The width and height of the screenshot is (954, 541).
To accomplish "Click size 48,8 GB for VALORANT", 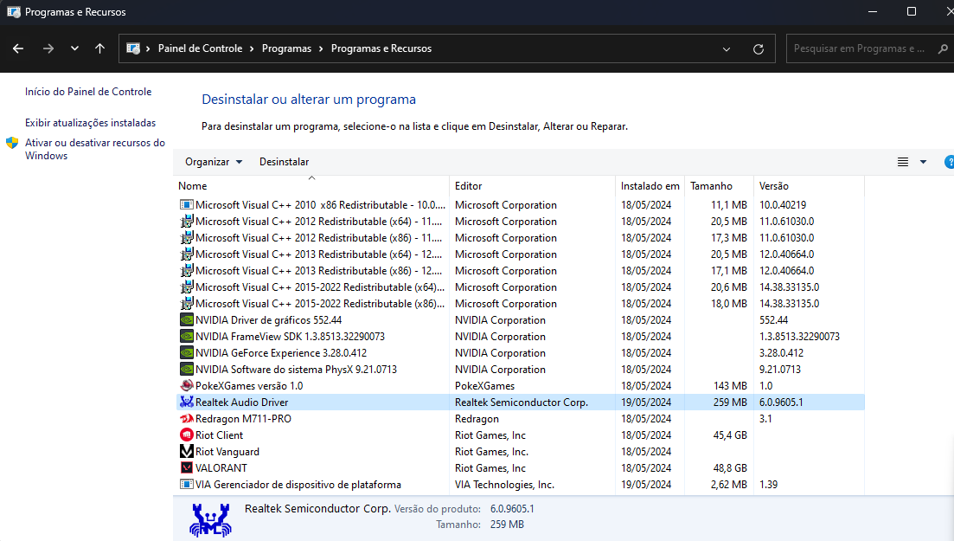I will click(x=729, y=468).
